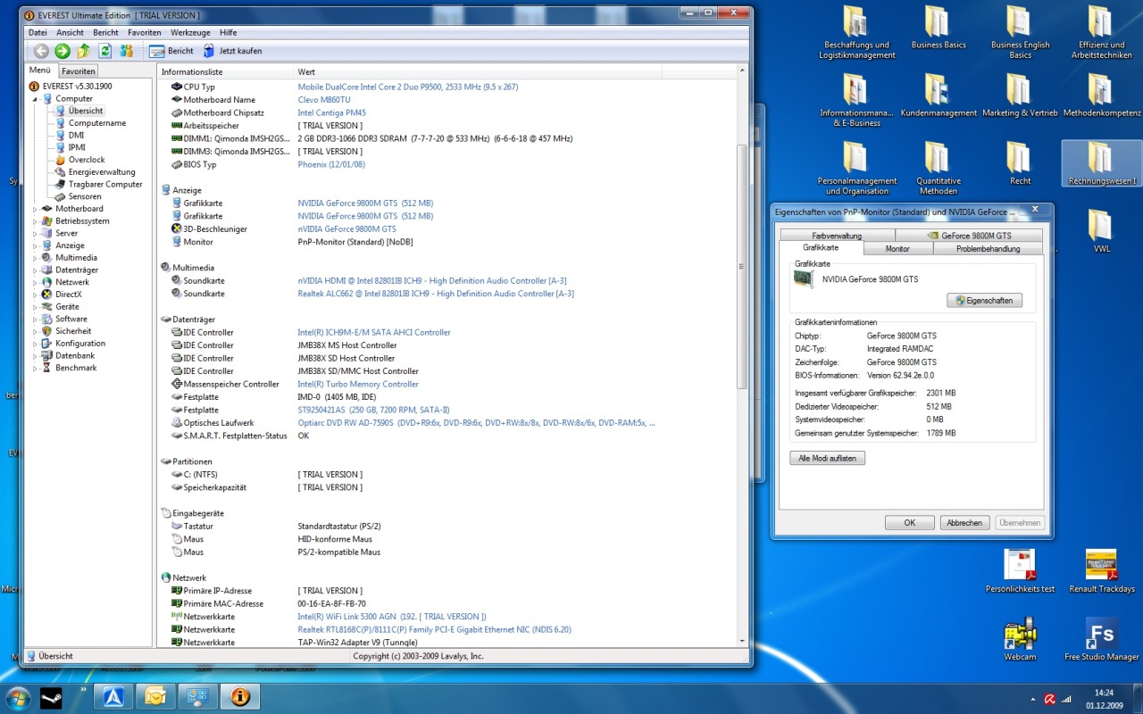Click the Refresh toolbar icon
The image size is (1143, 714).
pos(105,51)
